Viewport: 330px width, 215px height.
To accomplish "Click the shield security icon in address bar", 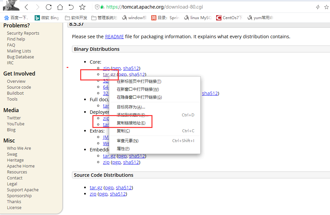I will click(x=97, y=7).
